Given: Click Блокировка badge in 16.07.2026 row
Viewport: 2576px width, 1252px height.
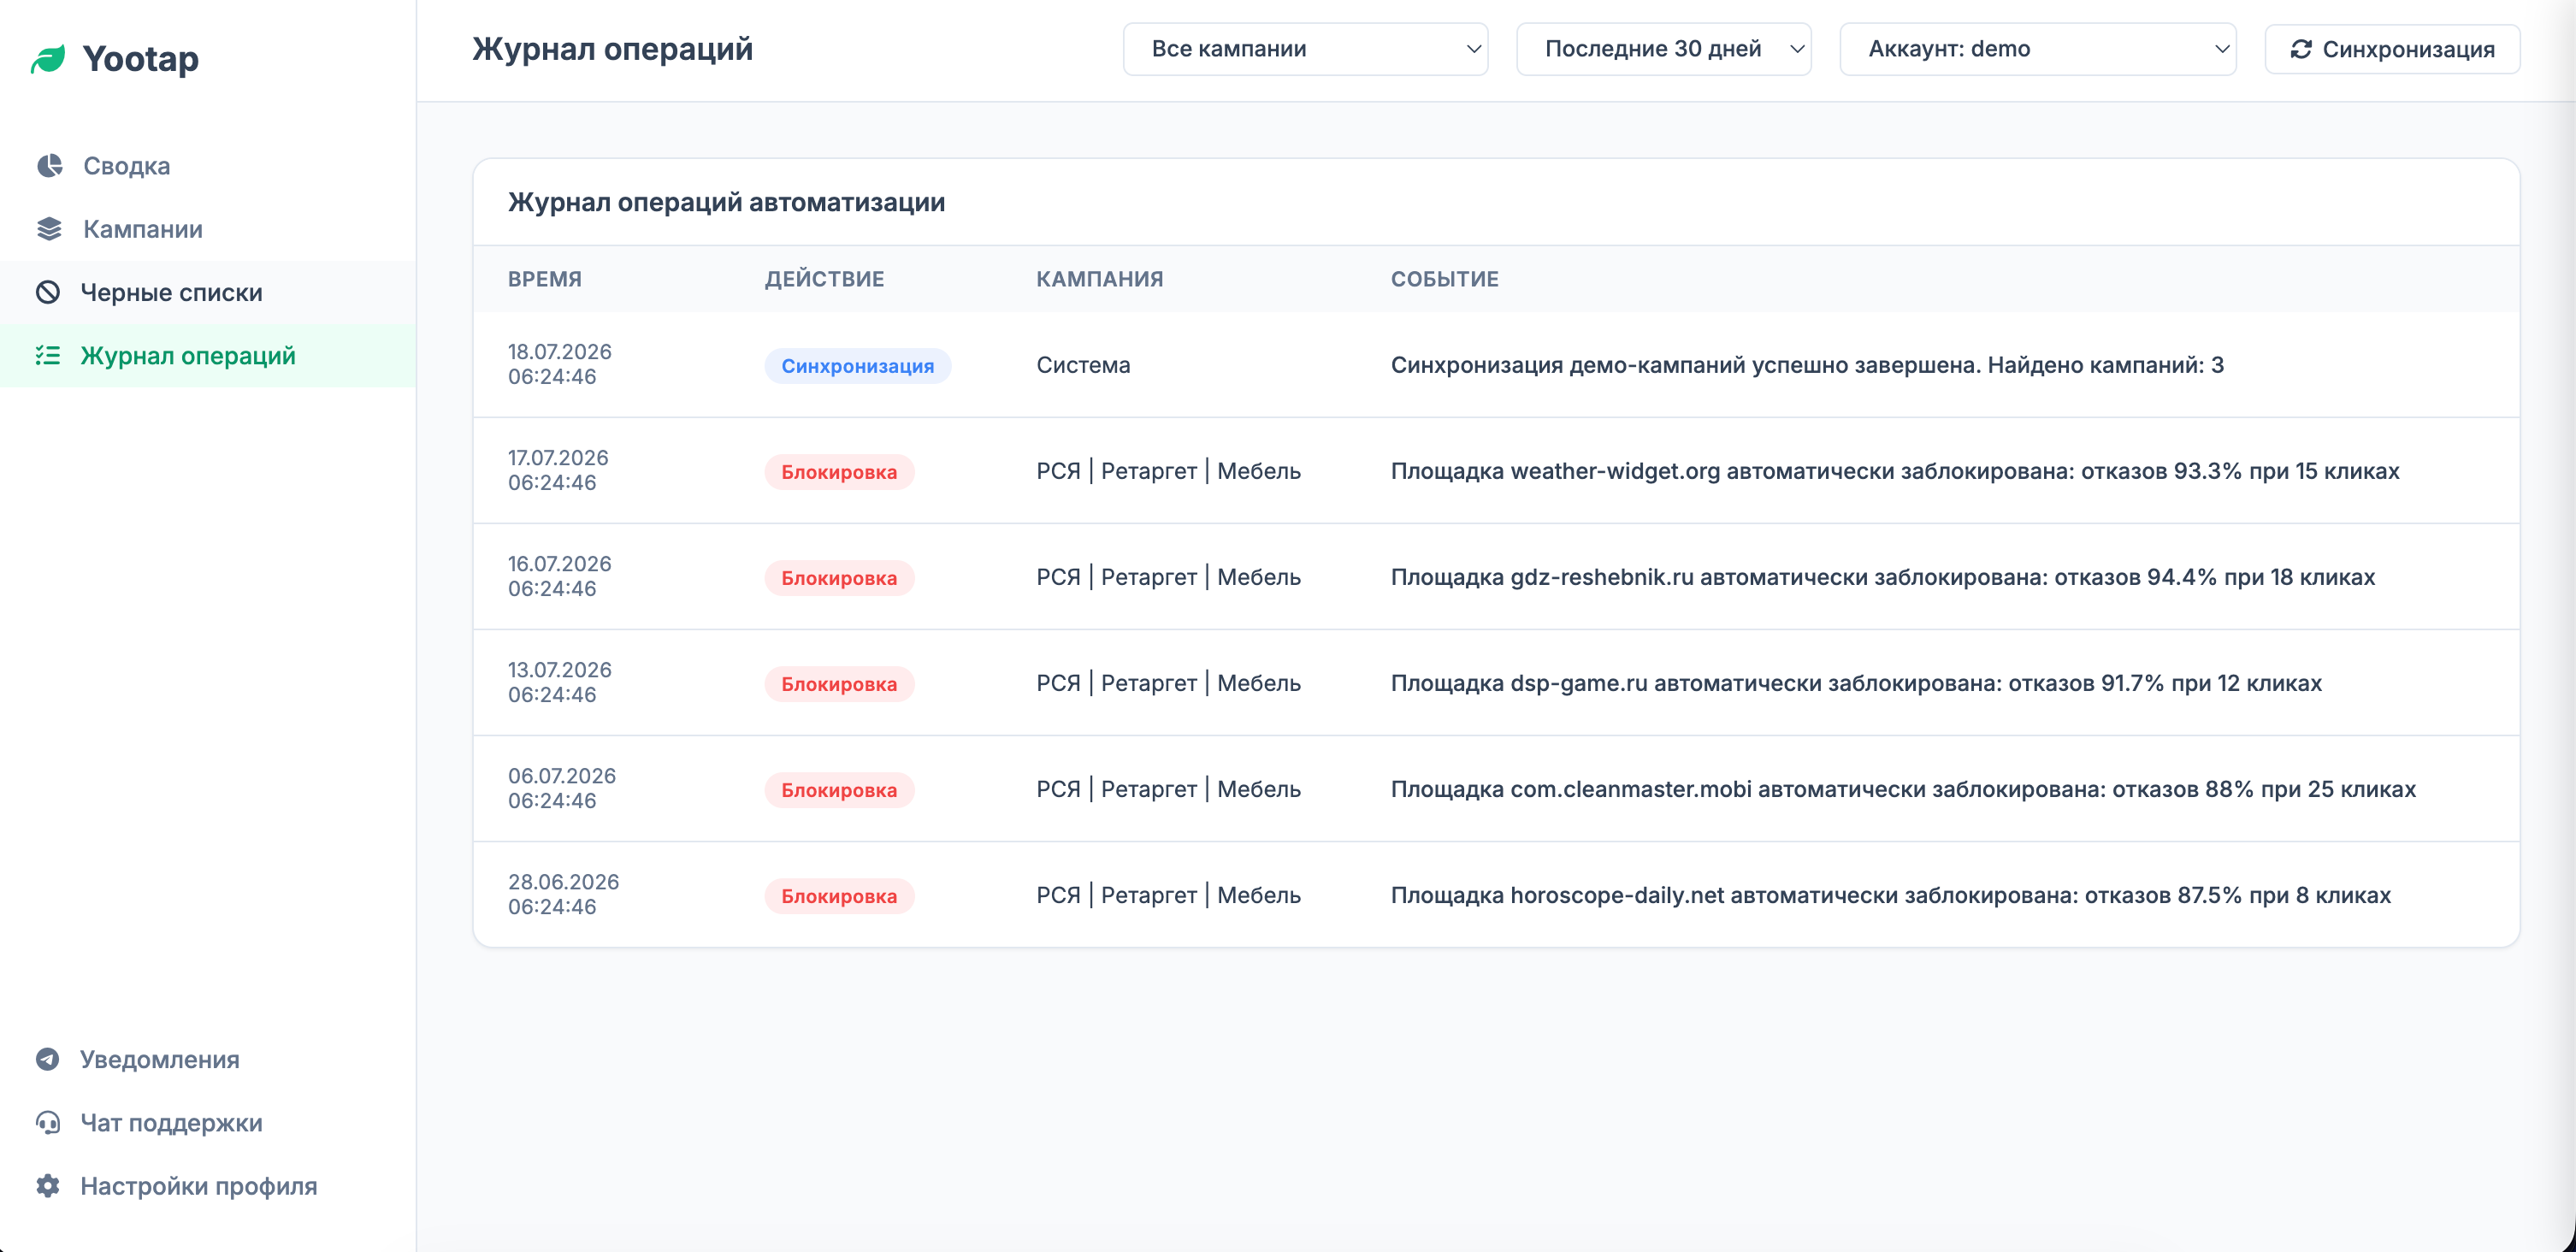Looking at the screenshot, I should coord(839,578).
